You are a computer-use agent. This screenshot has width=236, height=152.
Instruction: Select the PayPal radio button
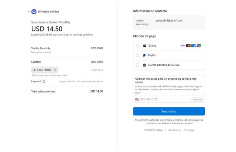pyautogui.click(x=138, y=55)
